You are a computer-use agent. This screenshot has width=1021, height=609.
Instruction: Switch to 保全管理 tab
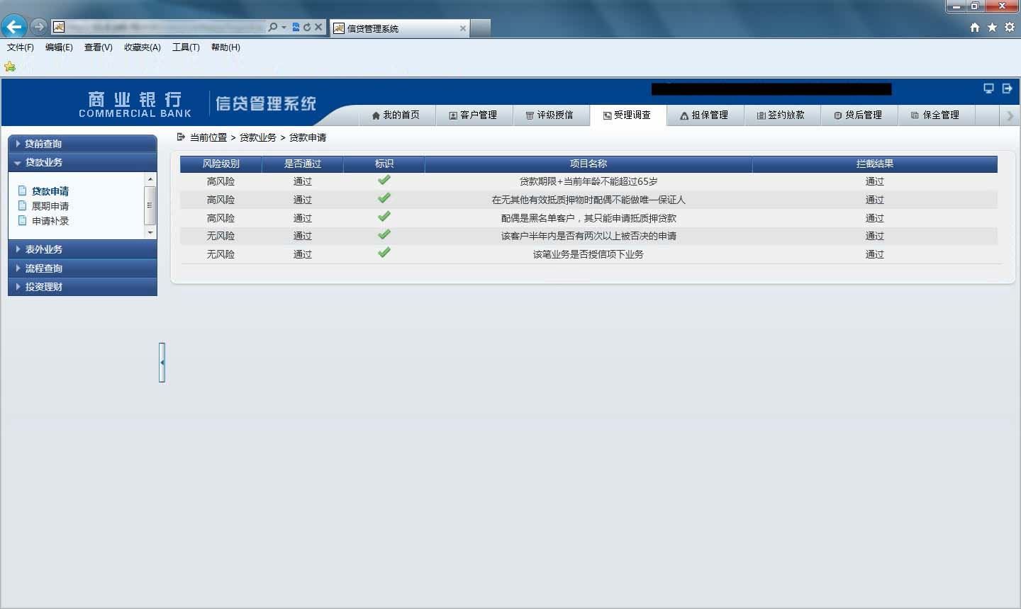(x=937, y=115)
